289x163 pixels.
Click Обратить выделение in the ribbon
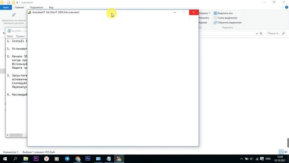[228, 23]
